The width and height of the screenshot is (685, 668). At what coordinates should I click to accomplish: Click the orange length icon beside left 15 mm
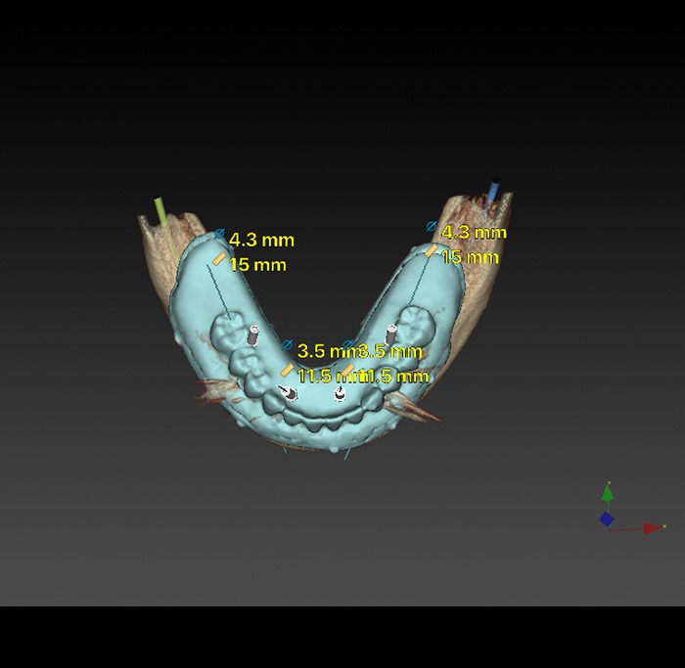tap(219, 259)
